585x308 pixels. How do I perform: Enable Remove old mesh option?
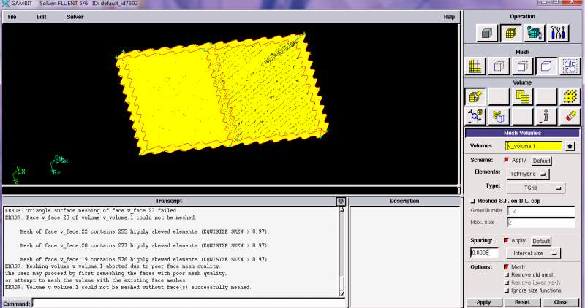[x=506, y=275]
